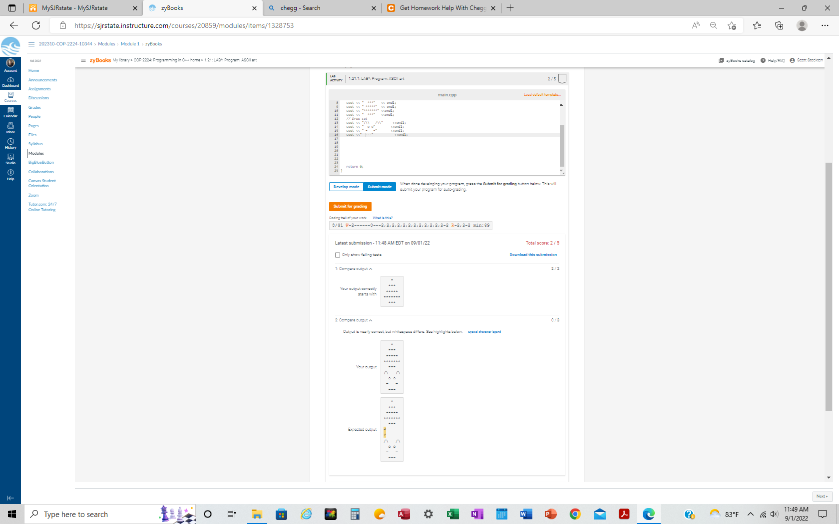Screen dimensions: 839x524
Task: Open Studio from the sidebar
Action: click(x=10, y=159)
